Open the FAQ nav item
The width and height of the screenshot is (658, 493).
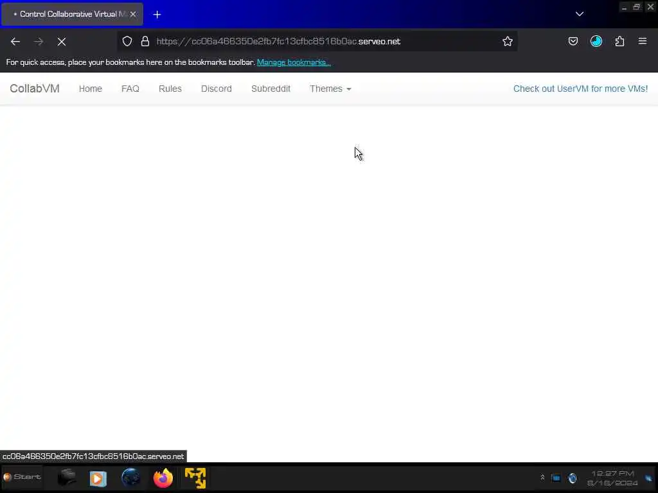130,89
